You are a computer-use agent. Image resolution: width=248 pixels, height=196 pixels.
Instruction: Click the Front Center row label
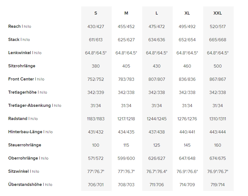(21, 79)
